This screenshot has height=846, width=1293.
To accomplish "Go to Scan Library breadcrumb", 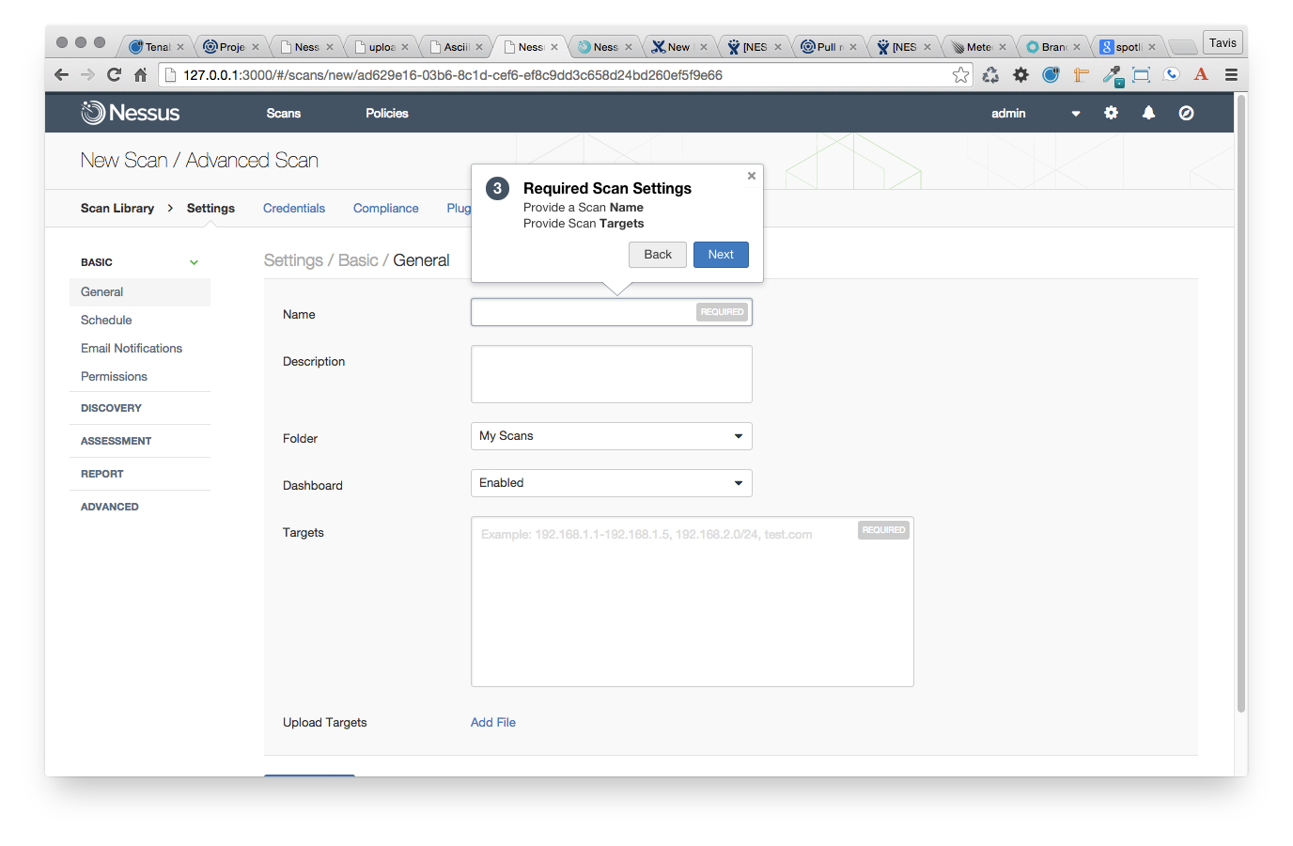I will 117,208.
